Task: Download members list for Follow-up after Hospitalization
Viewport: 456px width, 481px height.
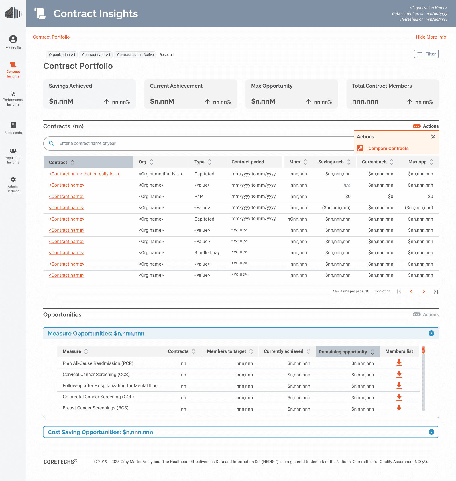Action: click(399, 386)
